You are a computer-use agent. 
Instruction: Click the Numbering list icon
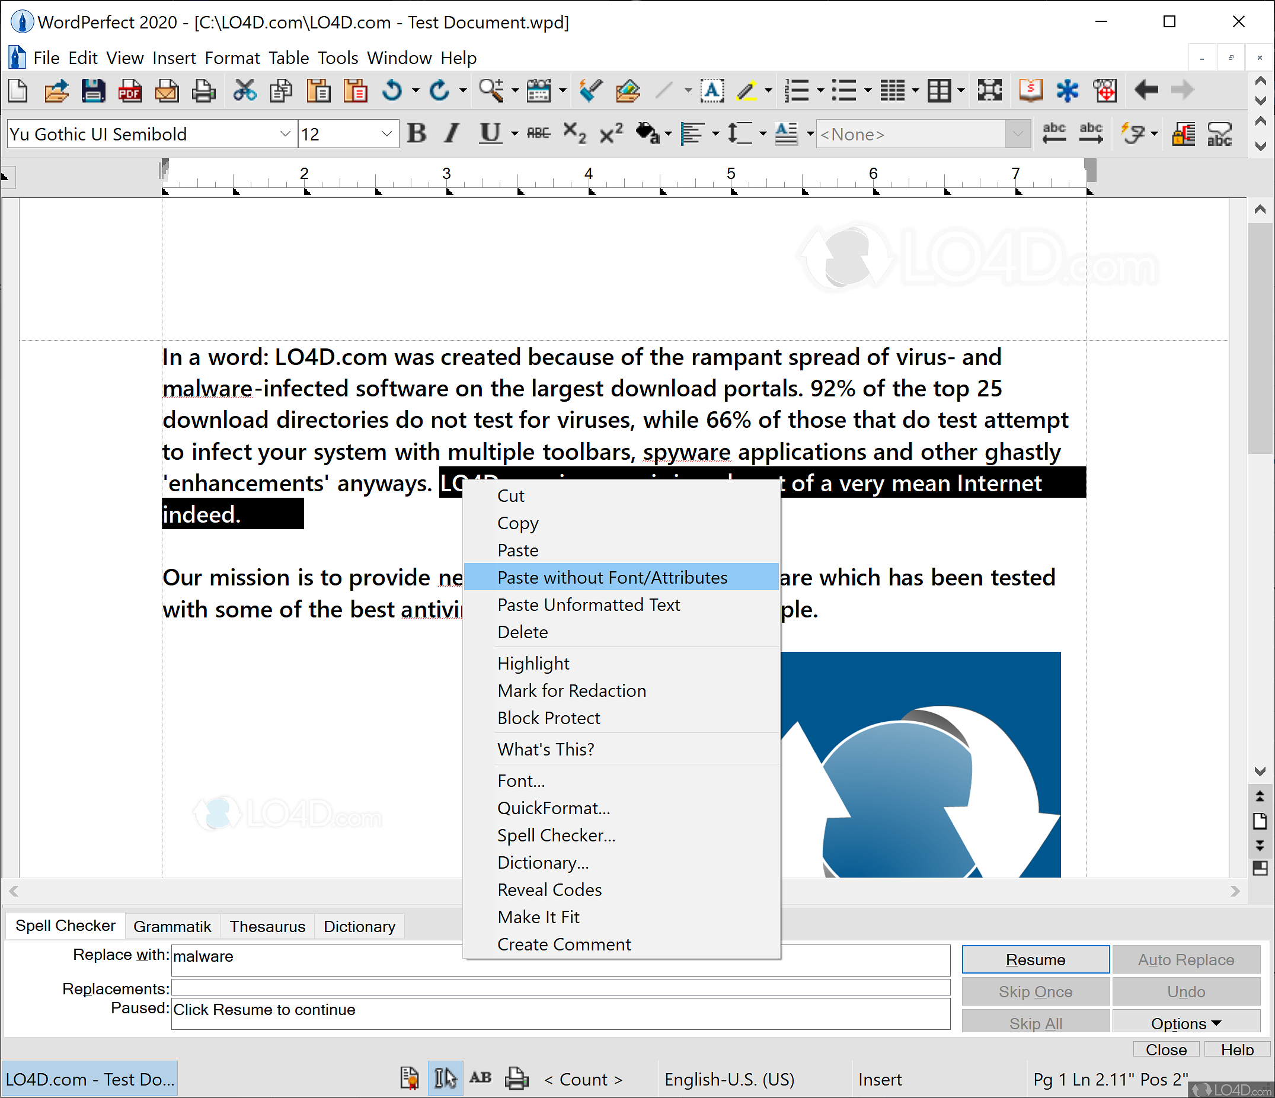(x=797, y=91)
